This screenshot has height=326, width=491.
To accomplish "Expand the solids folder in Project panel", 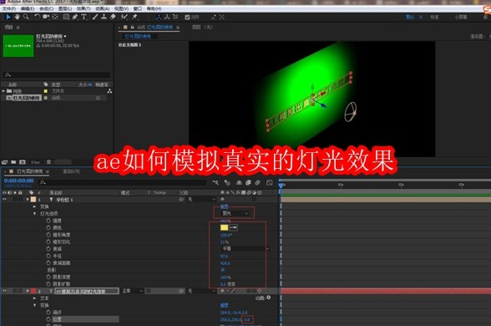I will (x=3, y=91).
